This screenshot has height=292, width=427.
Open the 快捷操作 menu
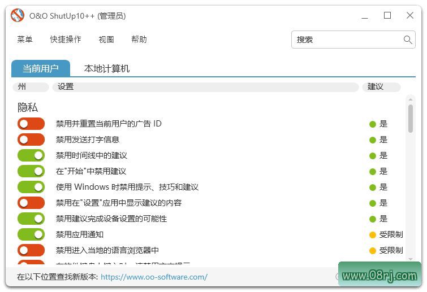click(x=66, y=40)
